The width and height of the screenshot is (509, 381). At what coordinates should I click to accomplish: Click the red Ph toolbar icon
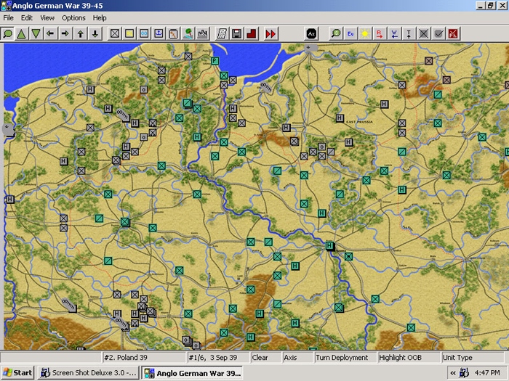[x=453, y=33]
